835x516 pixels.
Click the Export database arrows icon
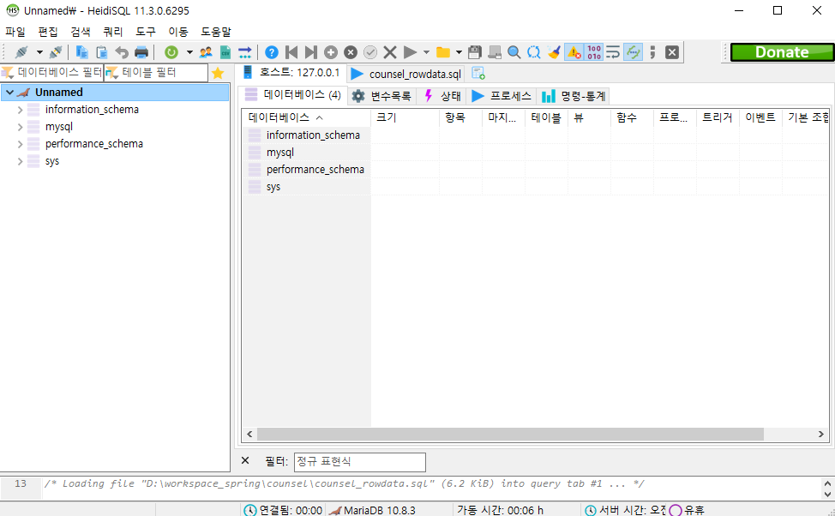point(245,52)
